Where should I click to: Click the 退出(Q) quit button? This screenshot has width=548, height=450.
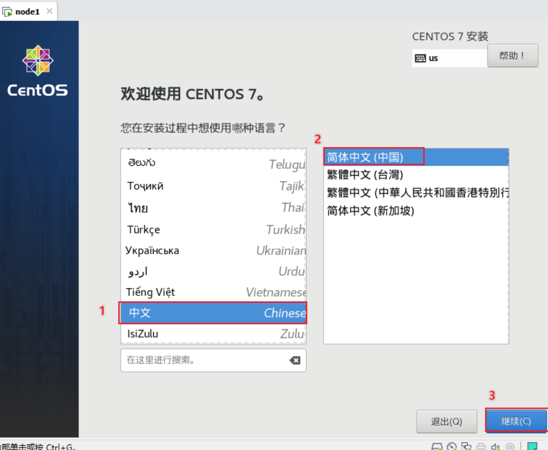point(447,421)
